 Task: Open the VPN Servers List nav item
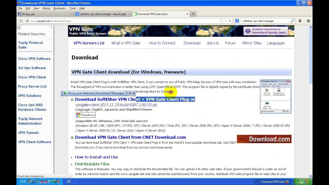click(89, 43)
